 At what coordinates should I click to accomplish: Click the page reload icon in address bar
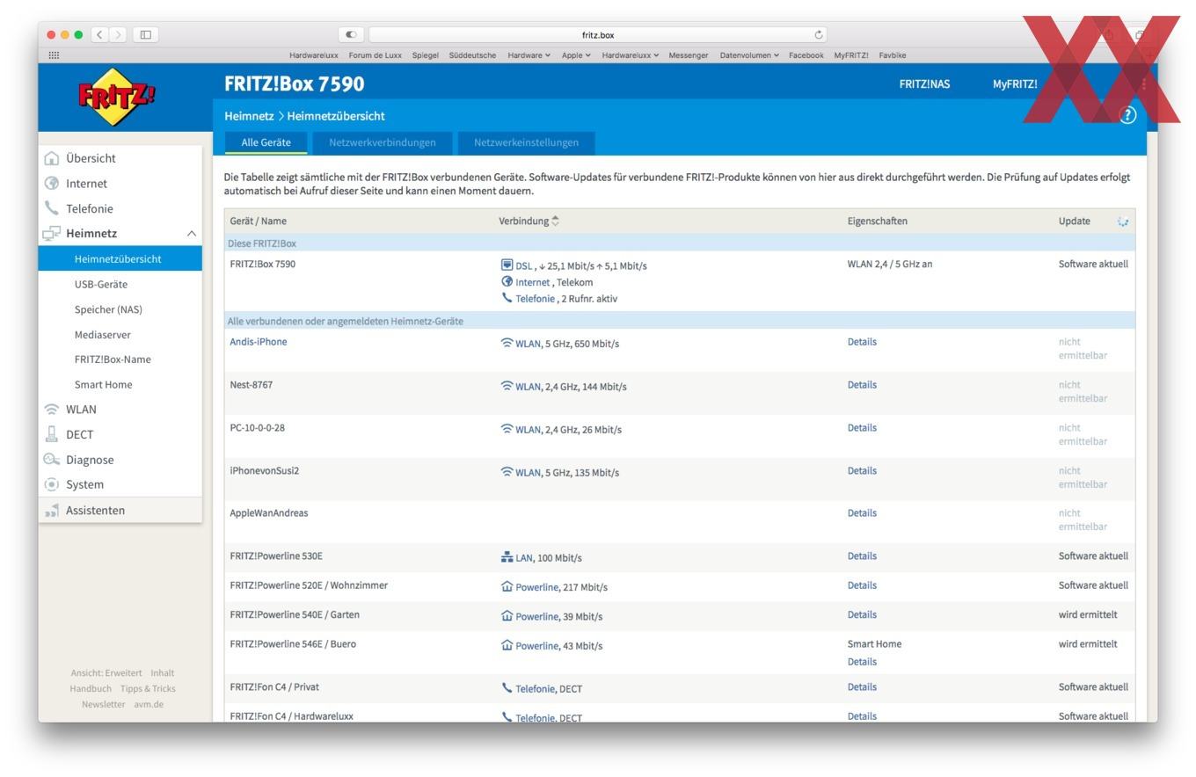coord(819,35)
